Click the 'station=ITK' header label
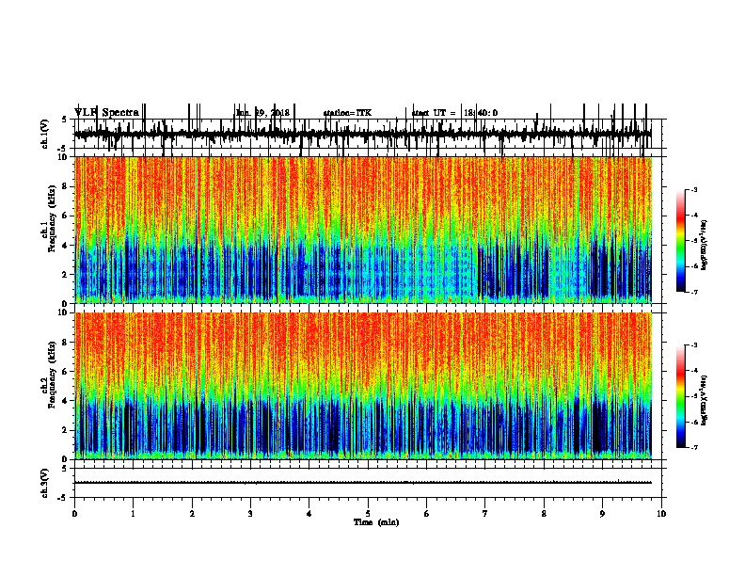The width and height of the screenshot is (745, 576). pos(347,113)
